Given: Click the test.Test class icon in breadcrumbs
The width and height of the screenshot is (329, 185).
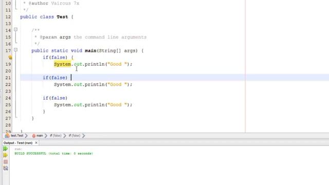Looking at the screenshot, I should click(x=7, y=136).
